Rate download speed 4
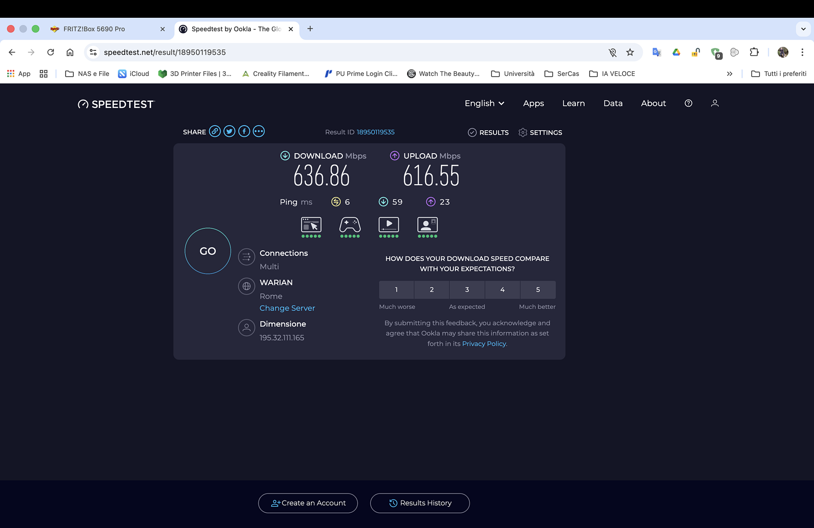The image size is (814, 528). point(503,290)
